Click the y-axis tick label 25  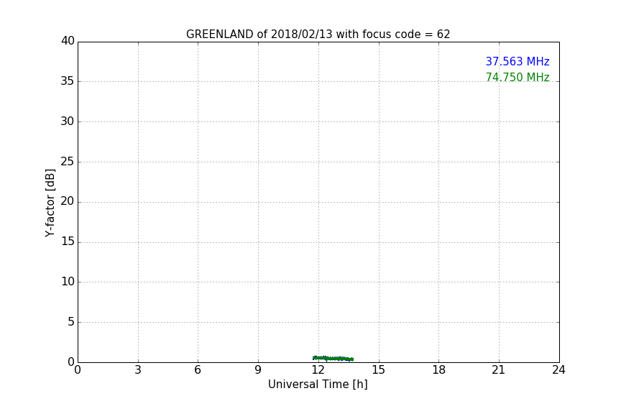click(x=68, y=162)
